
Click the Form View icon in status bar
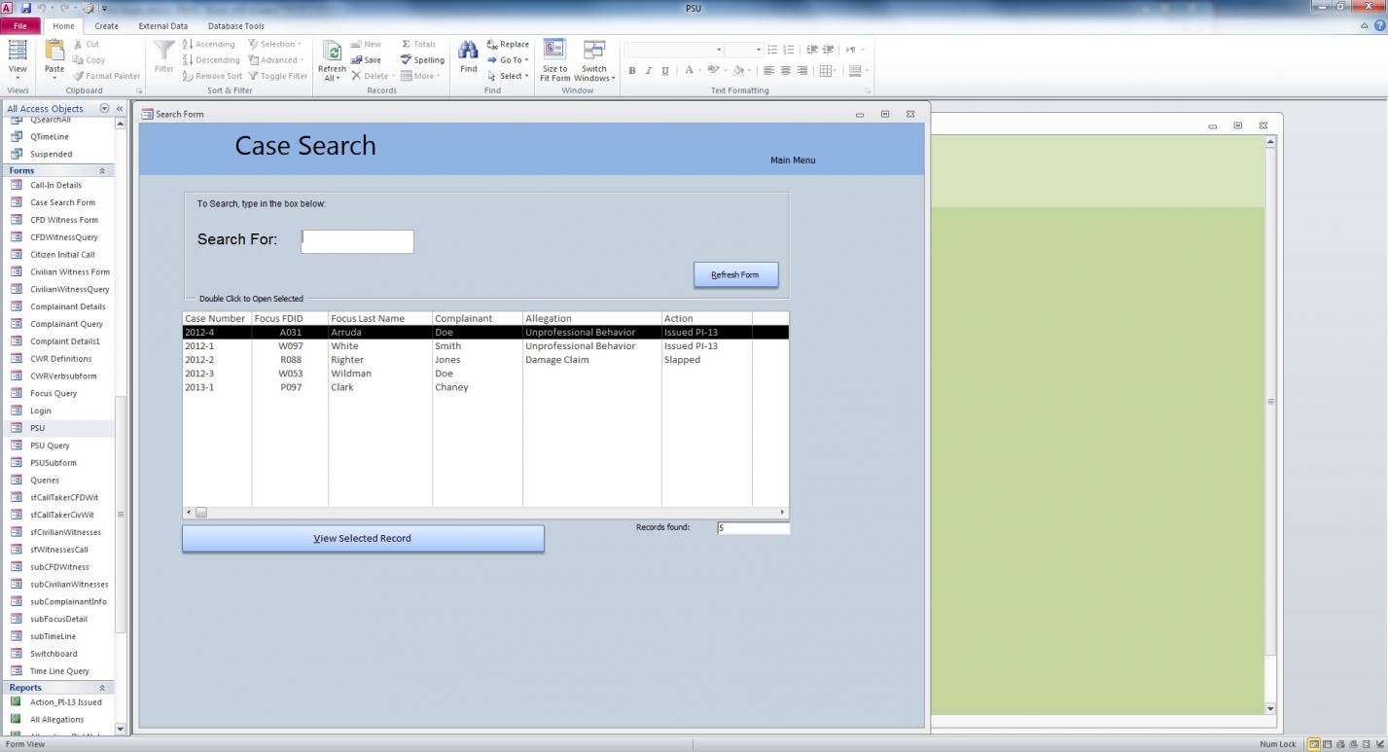(x=1314, y=744)
